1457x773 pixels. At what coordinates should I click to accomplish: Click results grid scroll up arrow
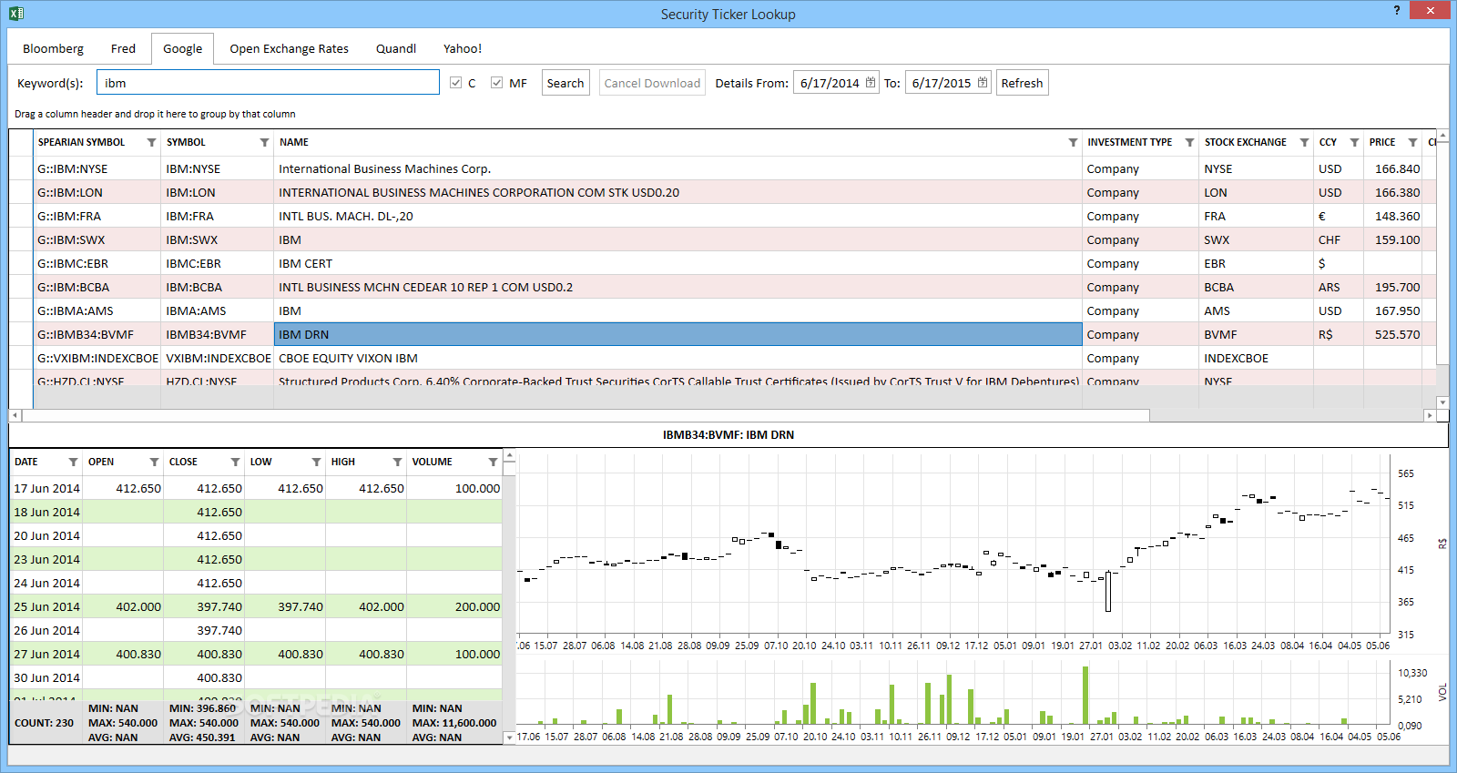tap(1442, 136)
